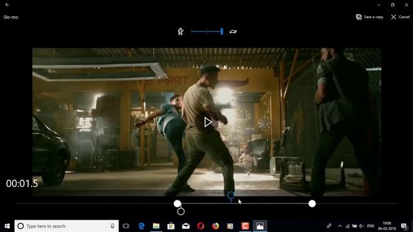Click the back arrow in the Slo-mo window

point(7,5)
